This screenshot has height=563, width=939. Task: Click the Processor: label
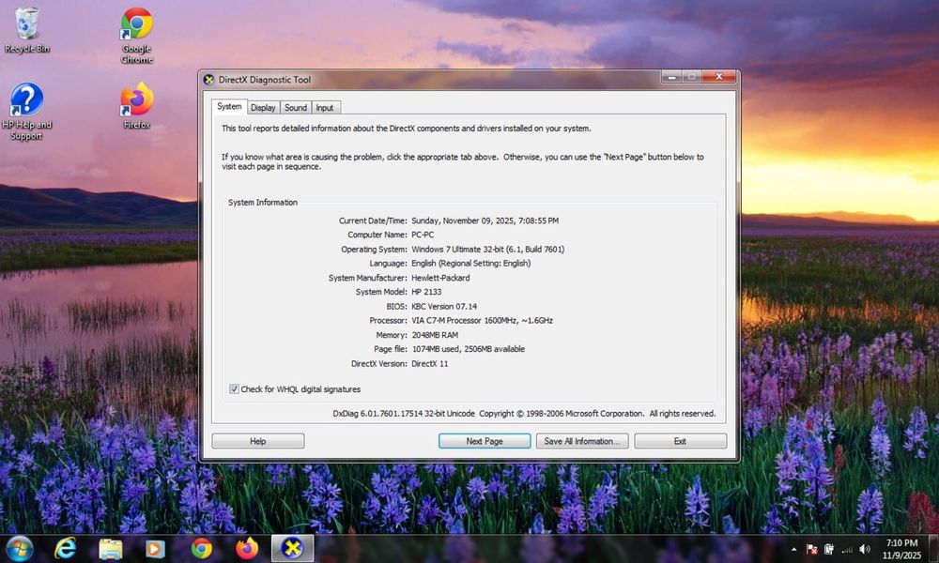point(389,321)
